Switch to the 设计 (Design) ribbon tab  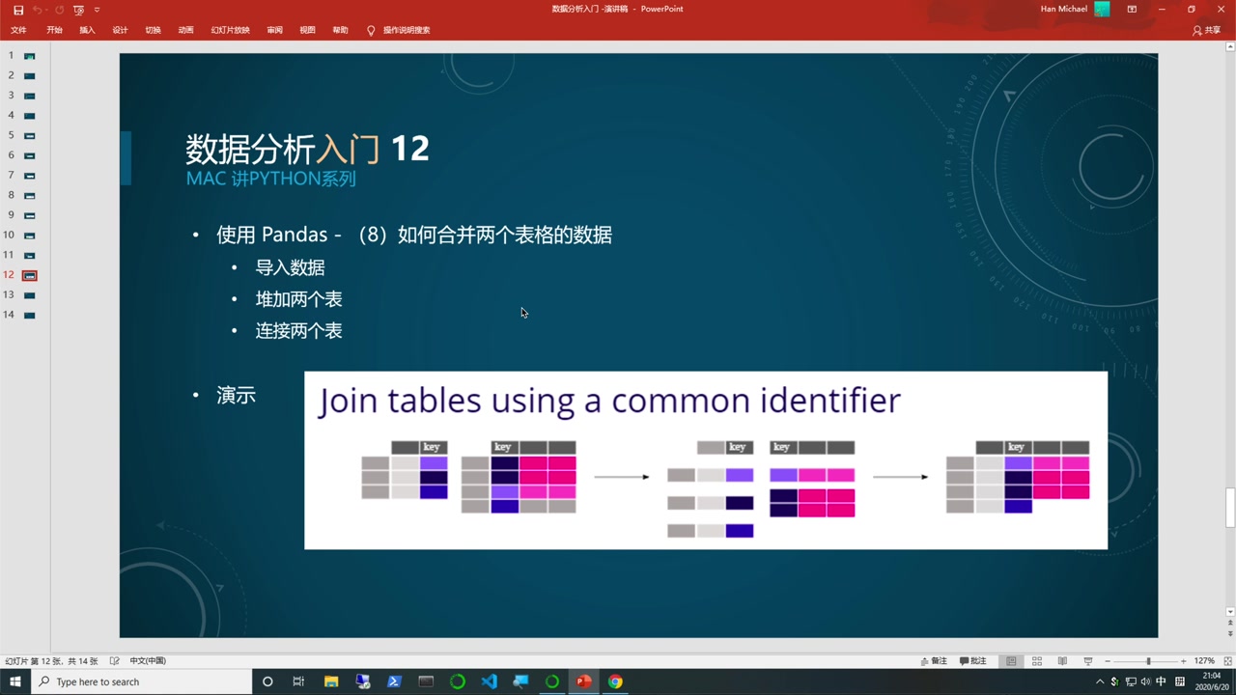120,30
